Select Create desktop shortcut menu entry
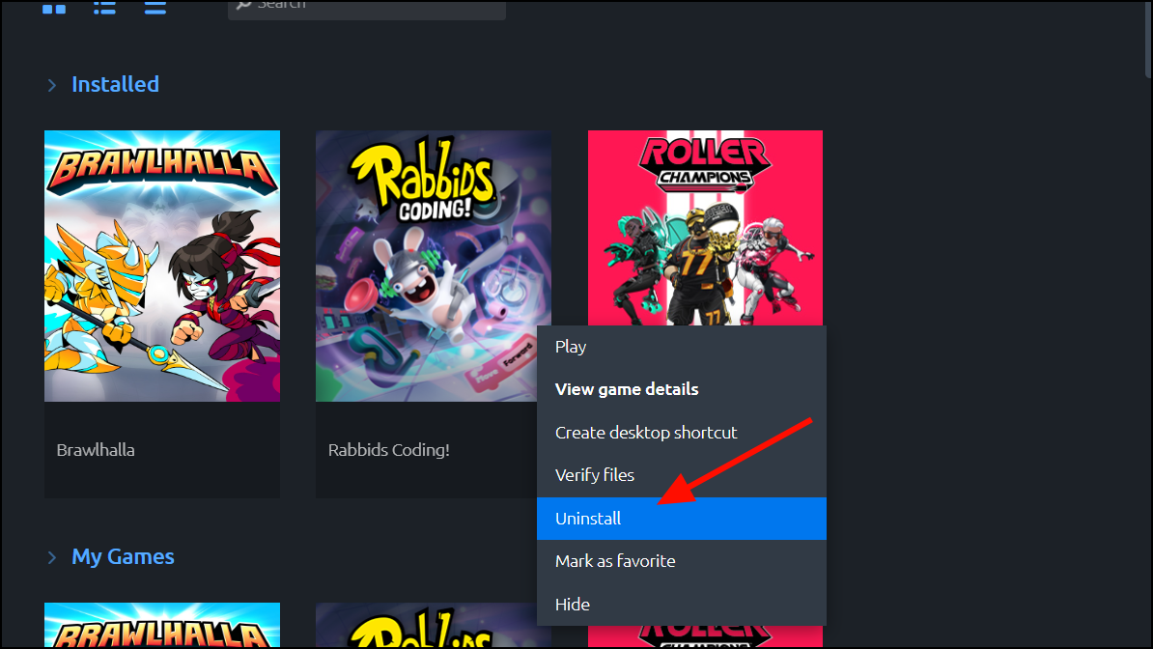This screenshot has width=1153, height=649. click(682, 433)
